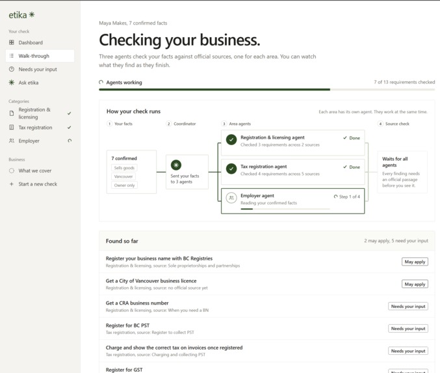
Task: Go to the Employer category
Action: pyautogui.click(x=40, y=141)
